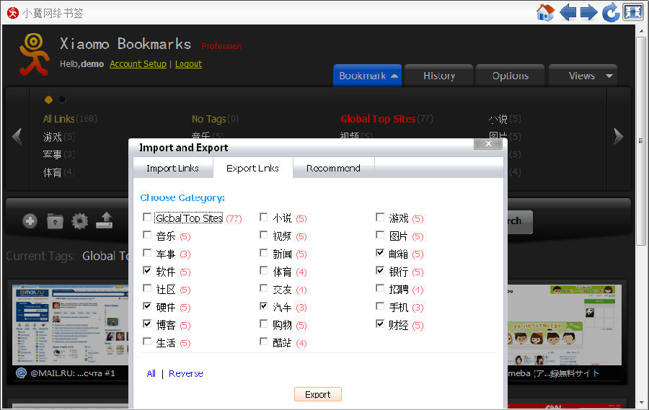This screenshot has height=410, width=649.
Task: Click the full-screen toggle icon
Action: (632, 12)
